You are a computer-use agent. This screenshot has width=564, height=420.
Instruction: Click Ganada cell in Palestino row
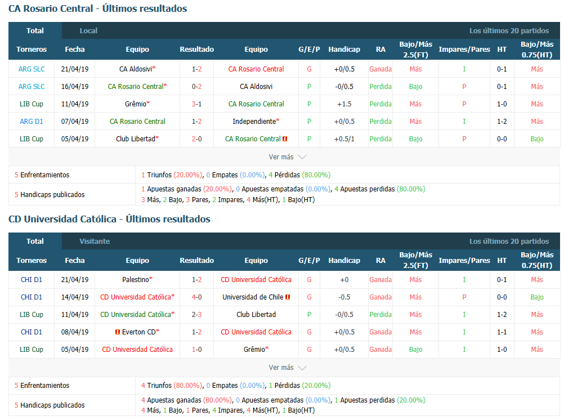(x=381, y=280)
